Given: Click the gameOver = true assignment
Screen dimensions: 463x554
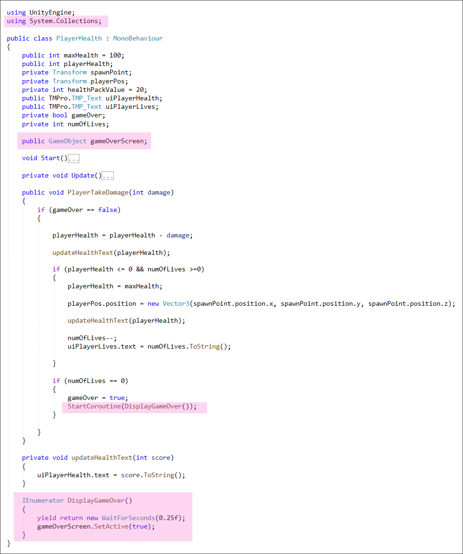Looking at the screenshot, I should pos(97,398).
